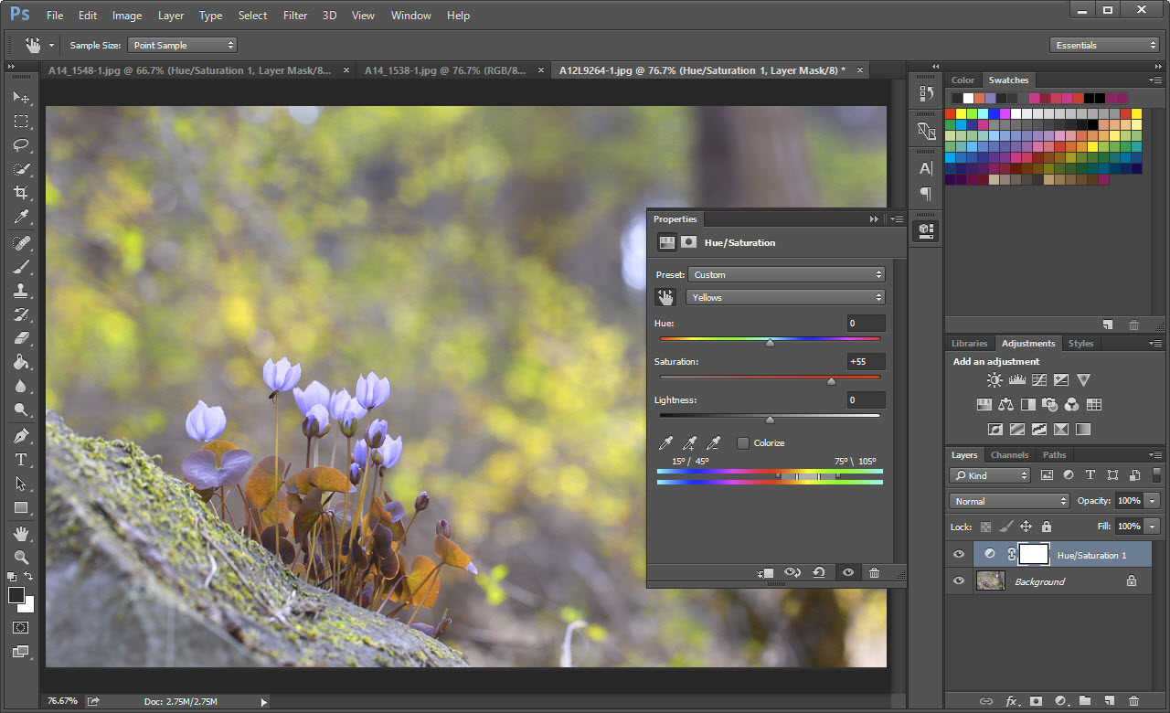The image size is (1170, 713).
Task: Open the Sample Size dropdown
Action: [183, 45]
